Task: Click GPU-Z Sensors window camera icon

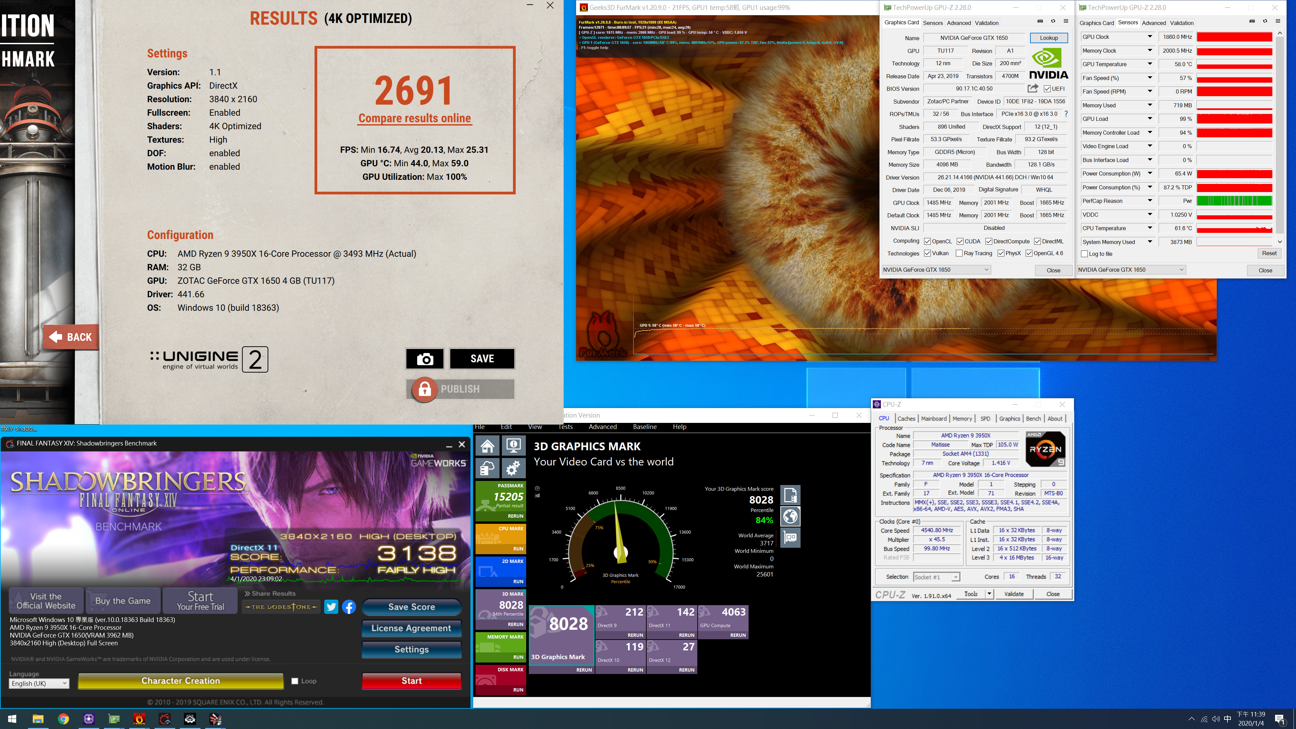Action: [1252, 22]
